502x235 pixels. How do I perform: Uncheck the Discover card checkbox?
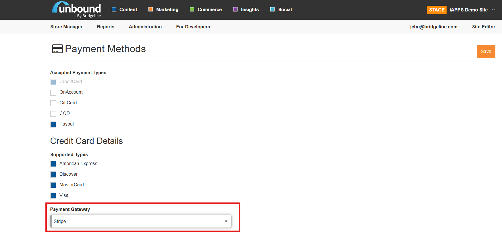click(53, 175)
